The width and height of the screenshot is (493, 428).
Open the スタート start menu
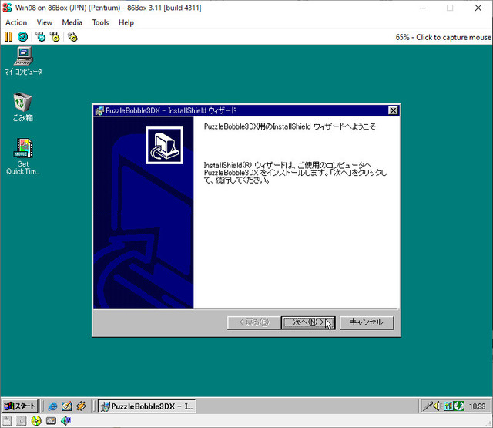(x=20, y=406)
